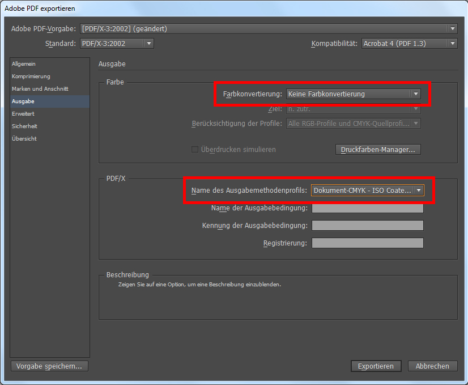Select the Allgemein category
The width and height of the screenshot is (468, 385).
coord(24,64)
